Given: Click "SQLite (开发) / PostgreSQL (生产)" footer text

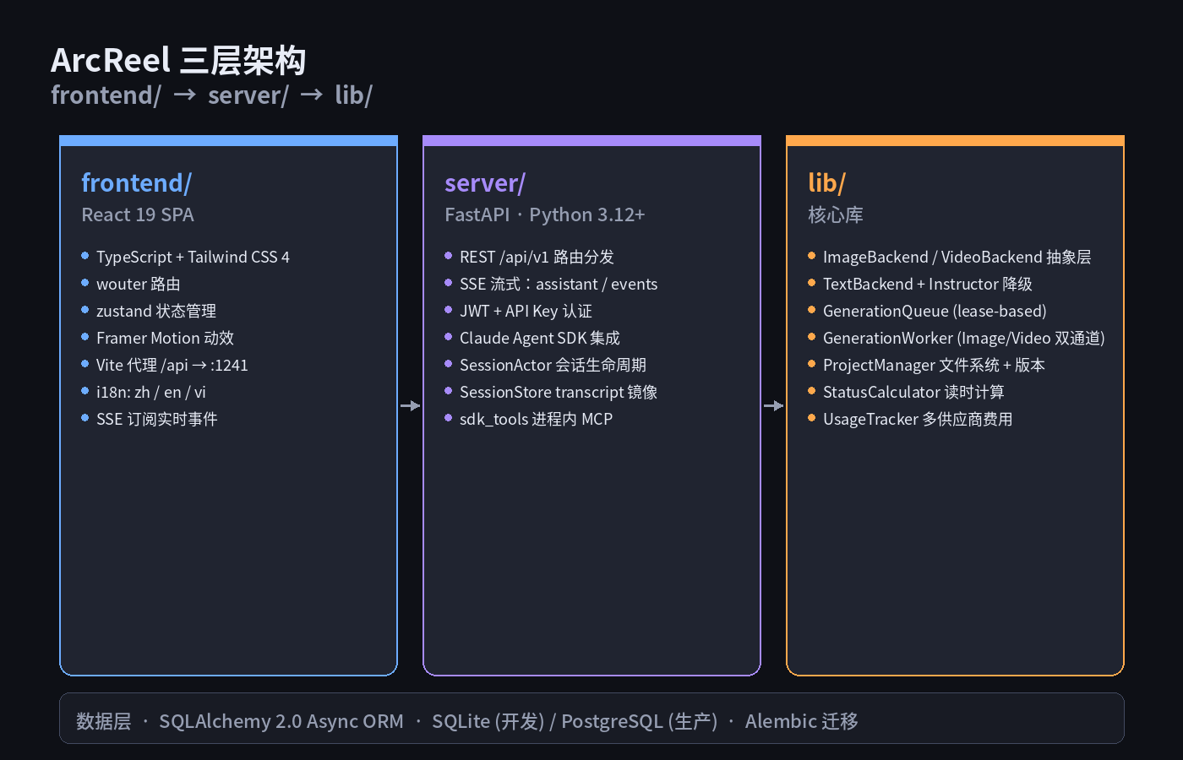Looking at the screenshot, I should [575, 721].
